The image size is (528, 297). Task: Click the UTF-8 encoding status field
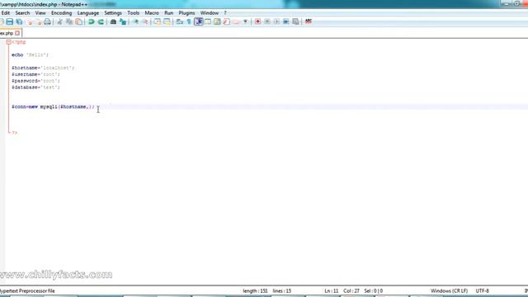(x=482, y=290)
